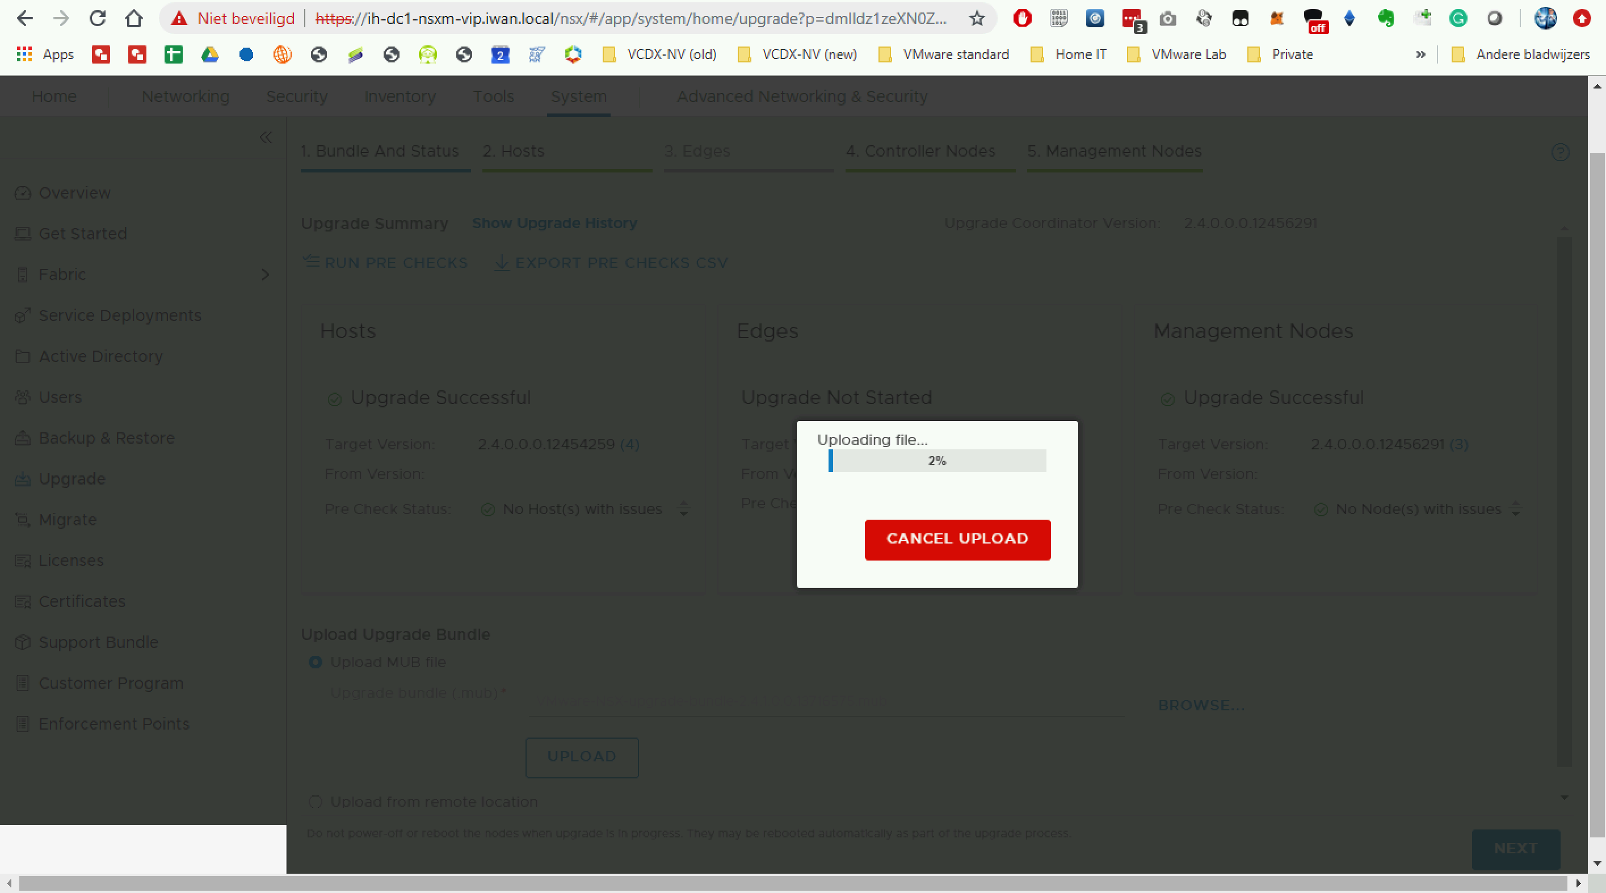Select Upload from remote location option

316,802
